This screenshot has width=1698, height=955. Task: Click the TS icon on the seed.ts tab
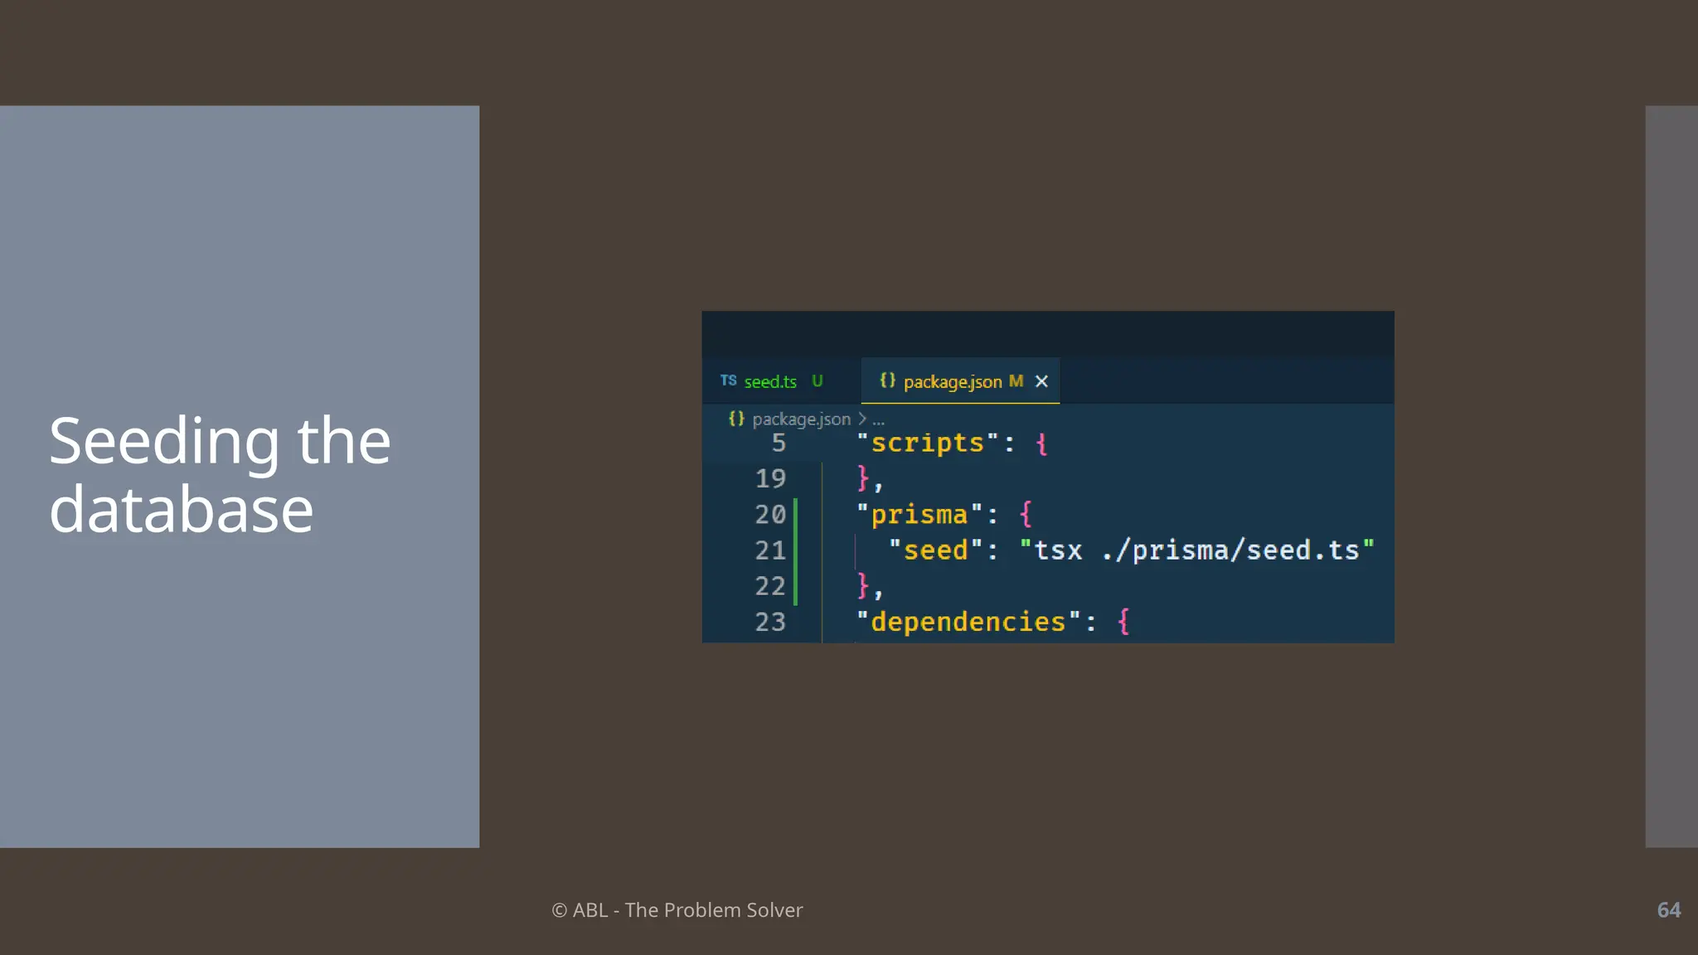[x=728, y=381]
